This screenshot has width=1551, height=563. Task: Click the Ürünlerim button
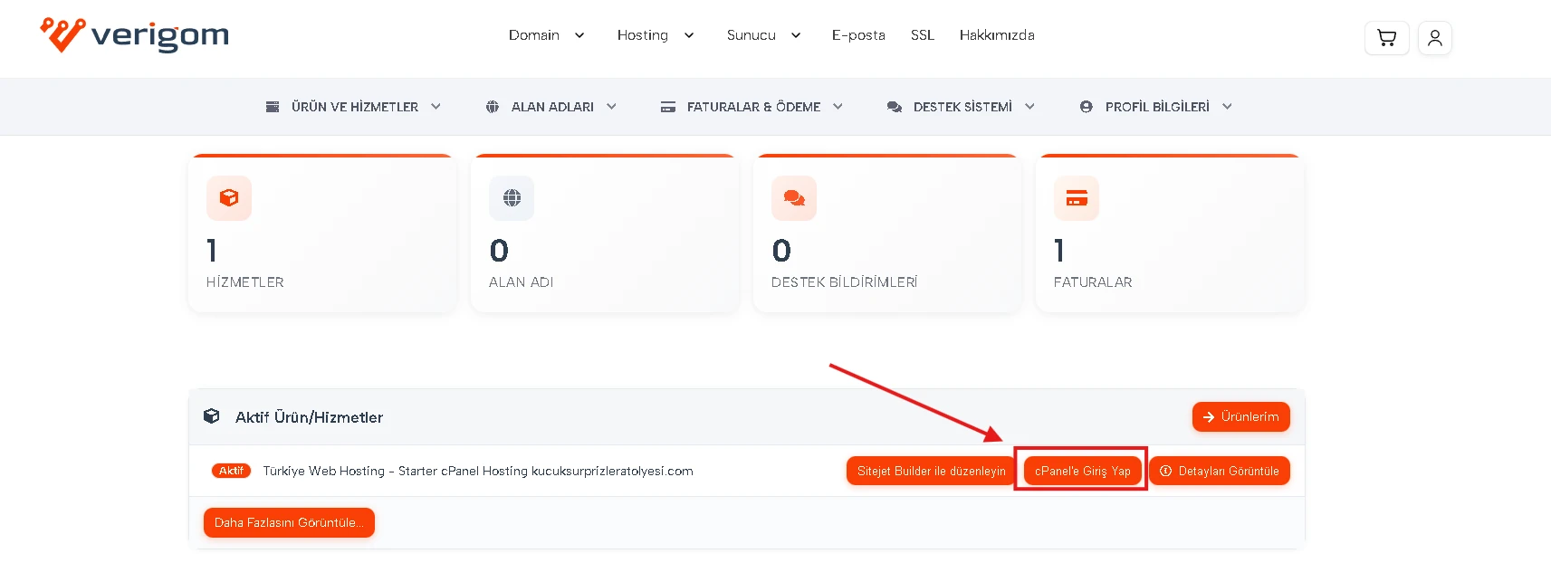(x=1241, y=416)
